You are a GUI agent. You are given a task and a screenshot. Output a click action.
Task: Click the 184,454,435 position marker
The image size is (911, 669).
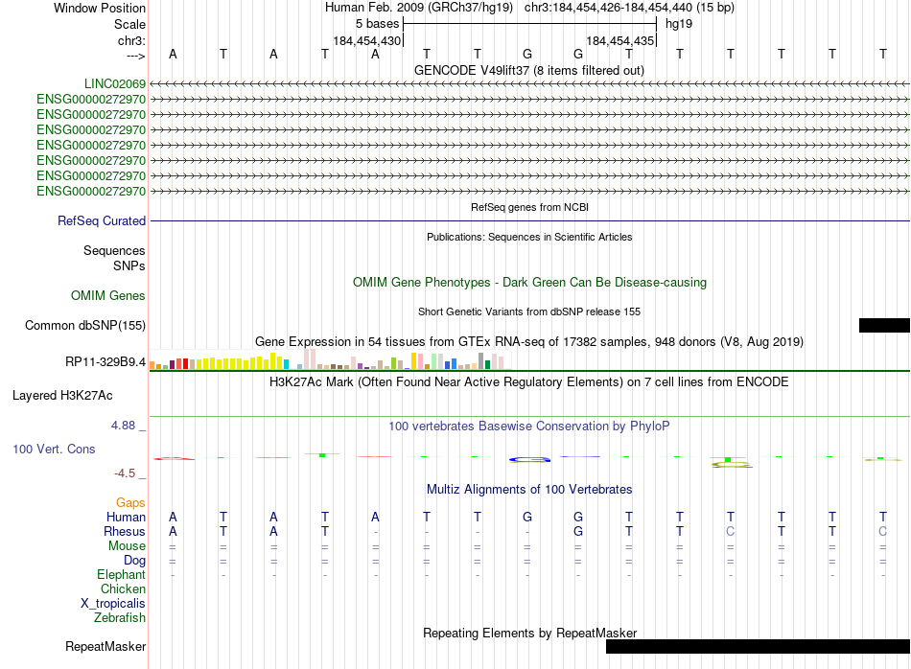click(x=620, y=40)
